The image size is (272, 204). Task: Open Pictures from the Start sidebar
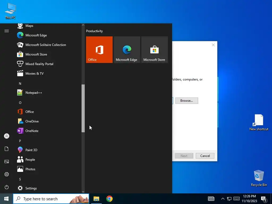tap(7, 161)
